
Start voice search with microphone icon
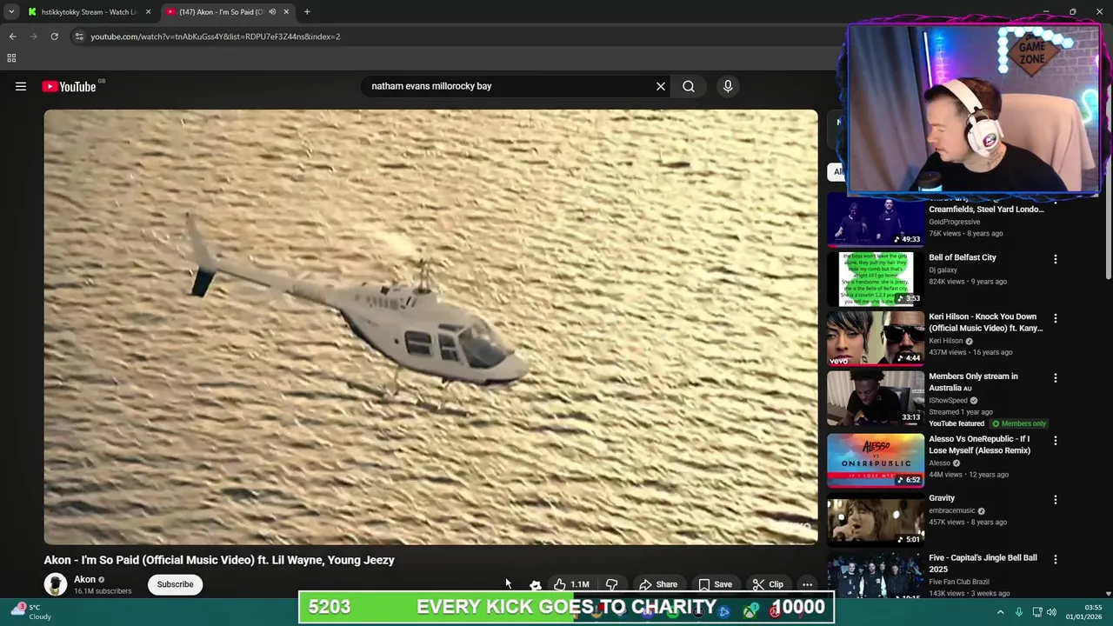pyautogui.click(x=728, y=86)
